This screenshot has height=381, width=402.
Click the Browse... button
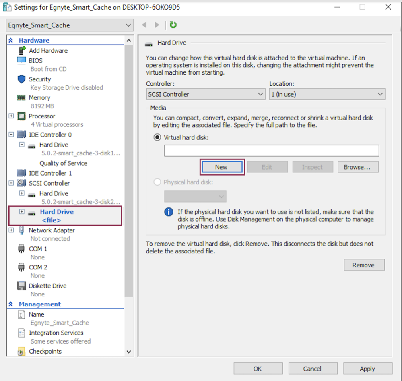pos(358,167)
